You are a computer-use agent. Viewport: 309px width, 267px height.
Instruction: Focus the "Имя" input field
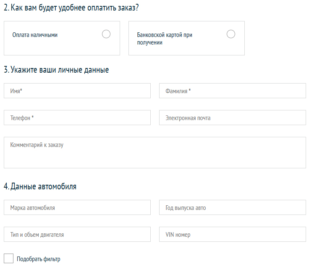pyautogui.click(x=77, y=91)
